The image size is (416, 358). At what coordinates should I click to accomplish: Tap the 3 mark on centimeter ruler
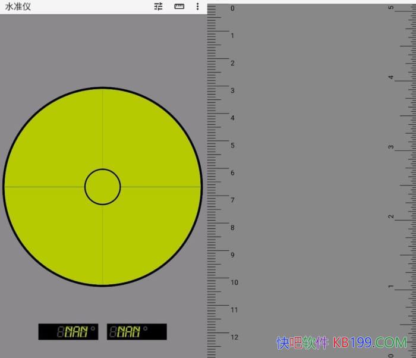click(232, 90)
